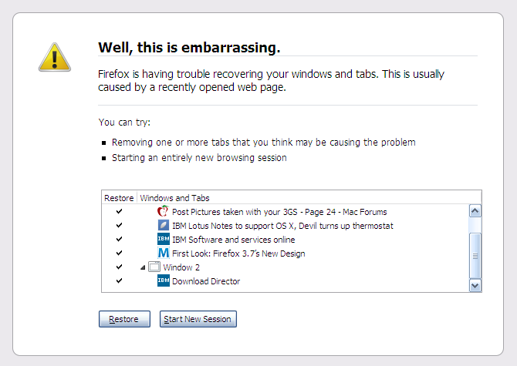Click the Window 2 window icon
Screen dimensions: 517x366
click(x=154, y=267)
